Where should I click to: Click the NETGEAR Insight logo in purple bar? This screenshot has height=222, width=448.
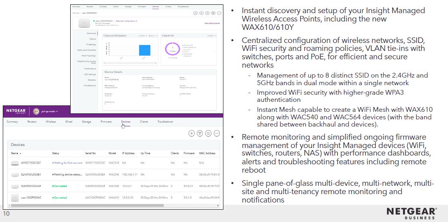coord(16,111)
